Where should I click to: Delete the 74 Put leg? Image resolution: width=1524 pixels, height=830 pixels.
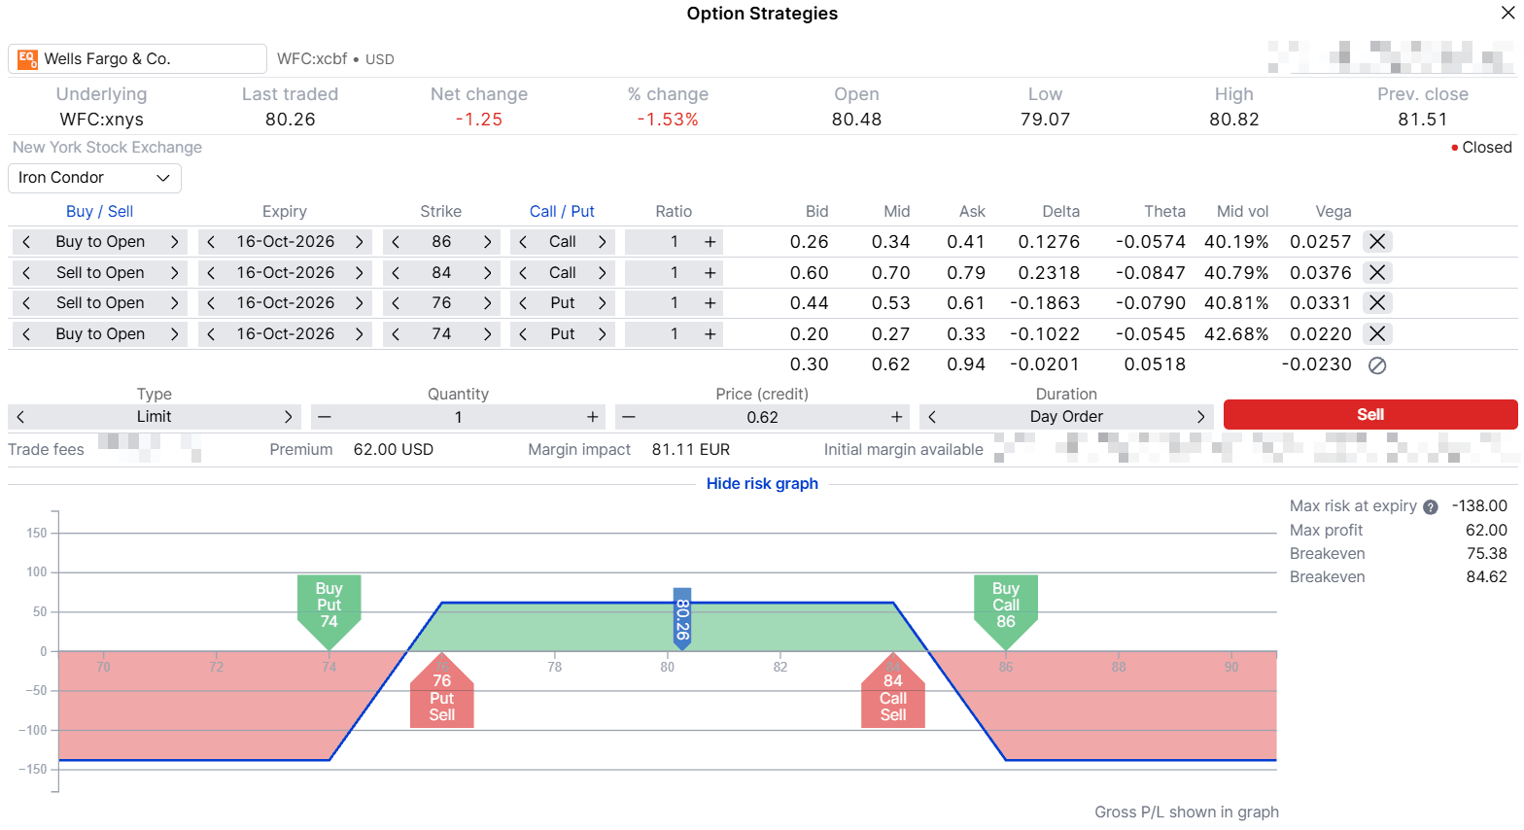click(1377, 333)
